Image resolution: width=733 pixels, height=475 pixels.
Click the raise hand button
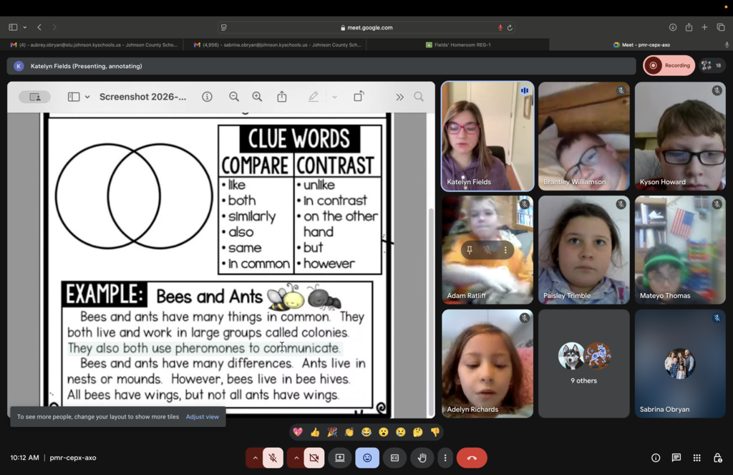(422, 458)
